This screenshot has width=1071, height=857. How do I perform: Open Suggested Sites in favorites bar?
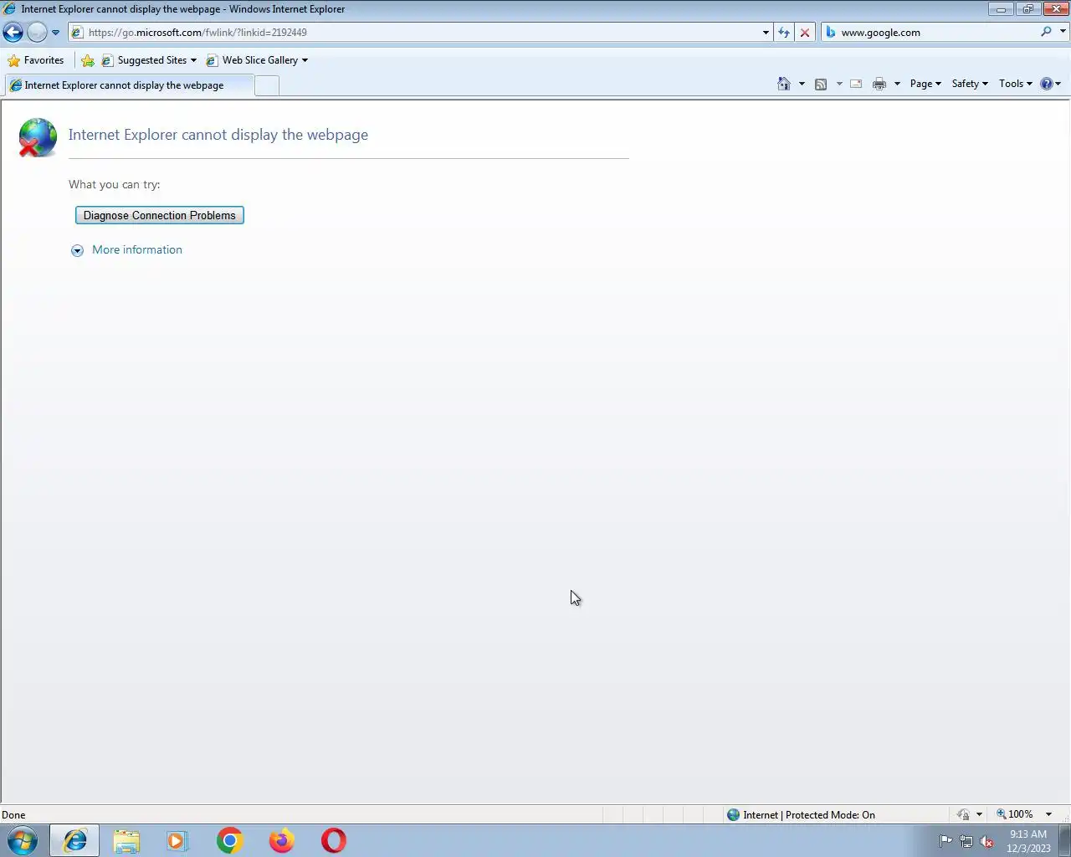click(149, 60)
